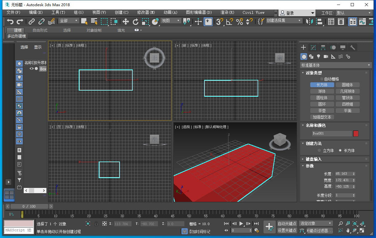The image size is (376, 238).
Task: Click the red object color swatch beside Box001
Action: [356, 133]
